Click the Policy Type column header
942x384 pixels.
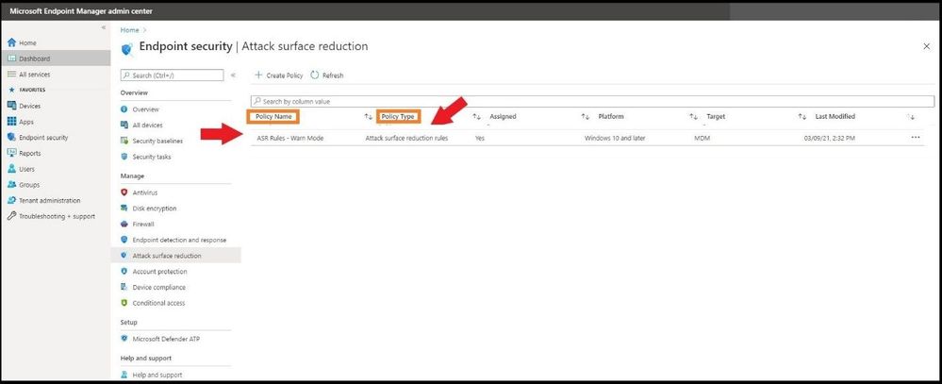398,117
